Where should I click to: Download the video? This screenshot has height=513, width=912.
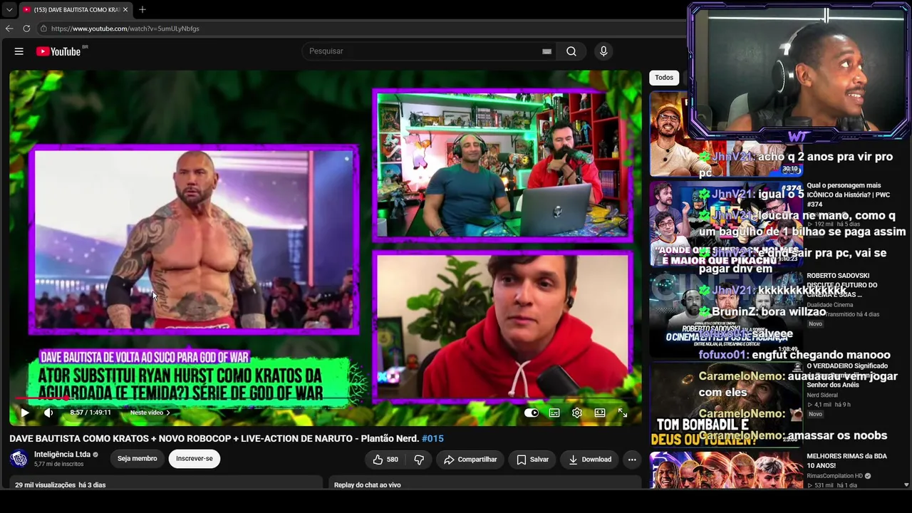(590, 460)
